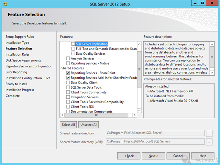Screen dimensions: 220x165
Task: Select the Feature Selection step in sidebar
Action: pyautogui.click(x=19, y=48)
